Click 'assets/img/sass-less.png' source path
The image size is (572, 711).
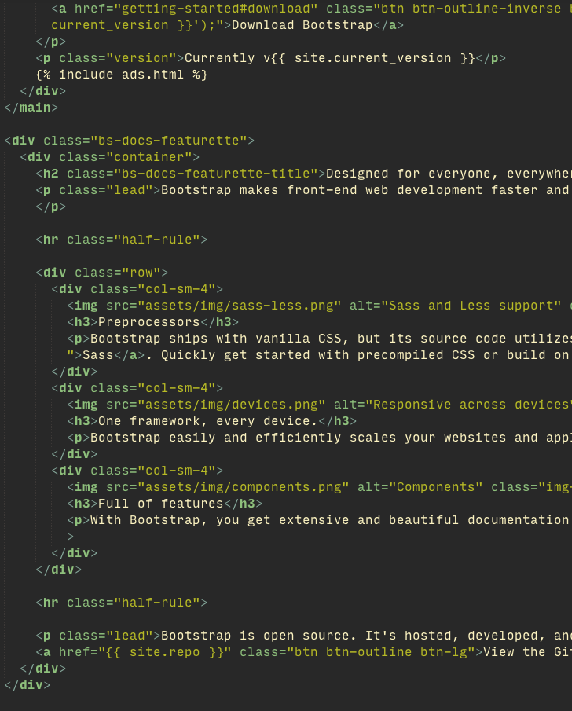(240, 306)
